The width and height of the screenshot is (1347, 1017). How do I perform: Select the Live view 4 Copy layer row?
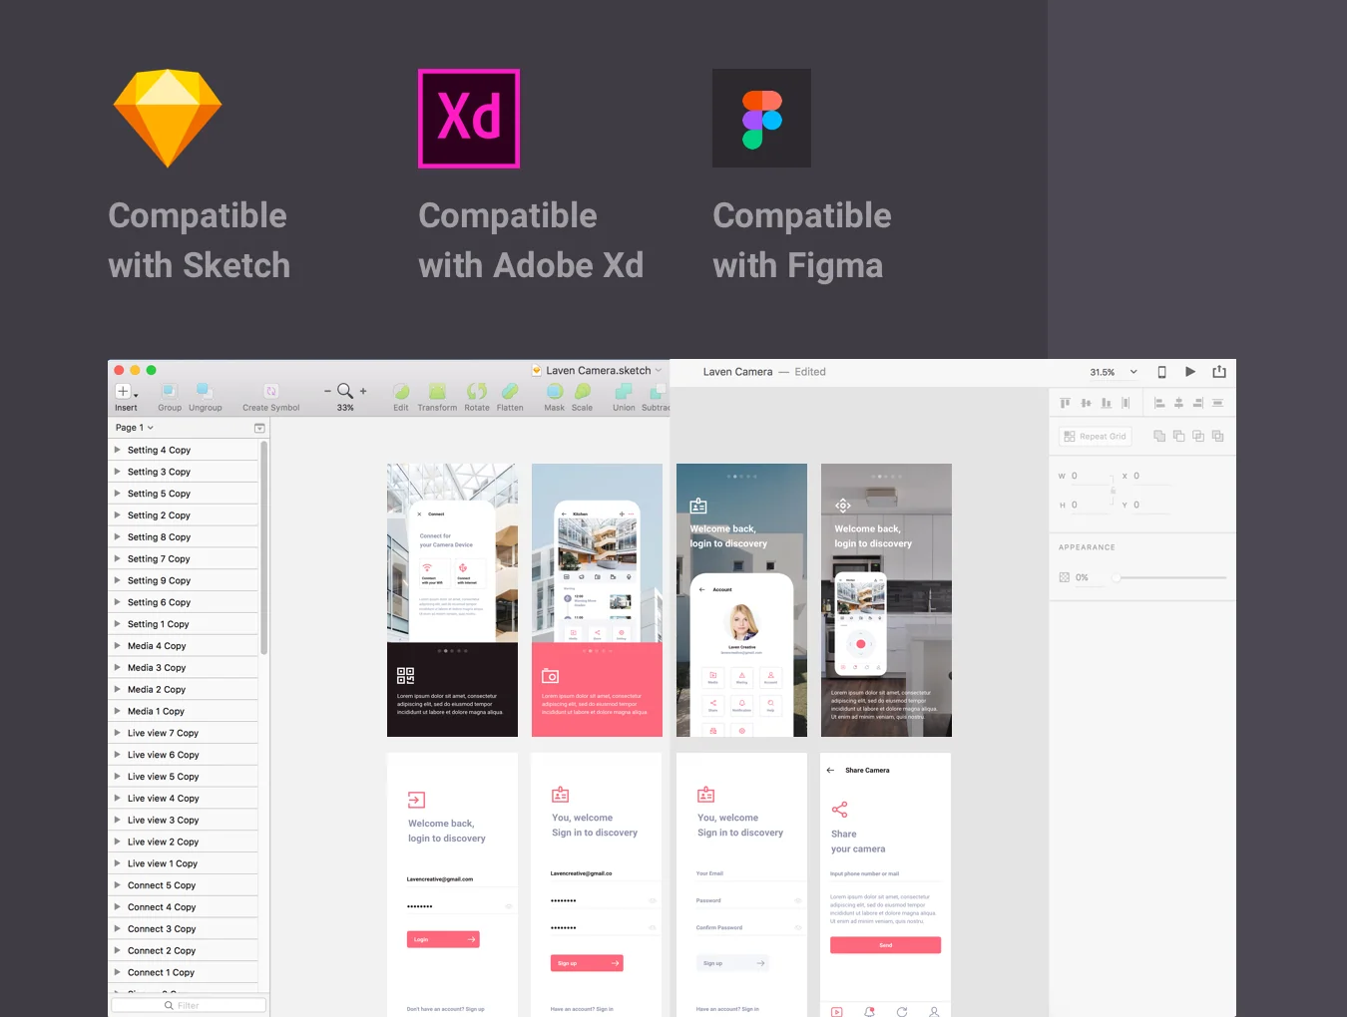click(x=184, y=799)
